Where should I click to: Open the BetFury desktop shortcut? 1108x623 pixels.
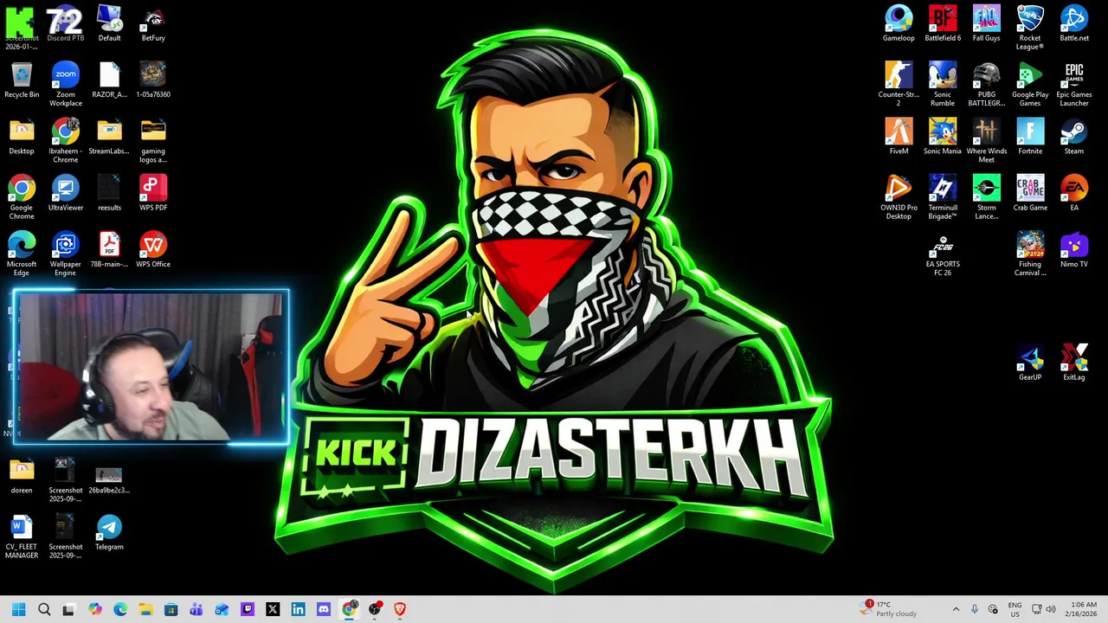(x=153, y=24)
